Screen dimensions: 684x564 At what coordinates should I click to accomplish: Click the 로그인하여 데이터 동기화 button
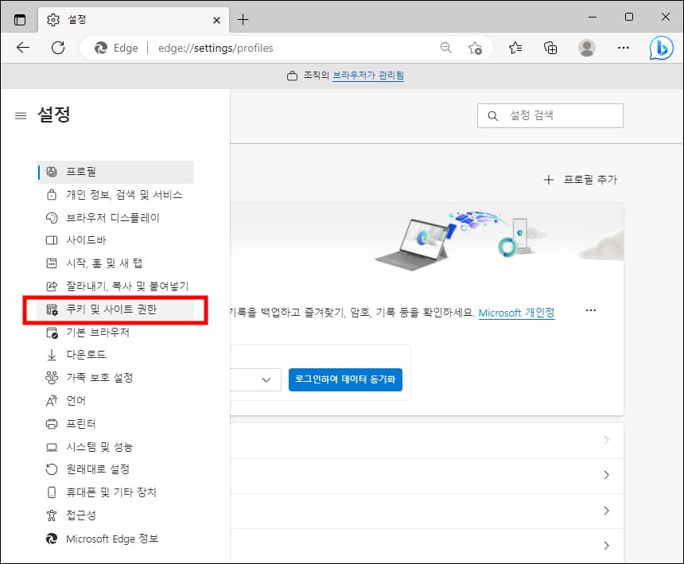345,379
